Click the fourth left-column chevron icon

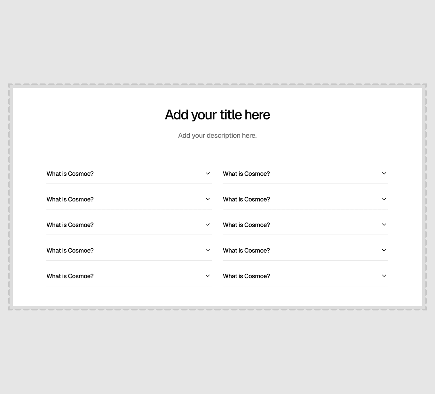pos(208,250)
